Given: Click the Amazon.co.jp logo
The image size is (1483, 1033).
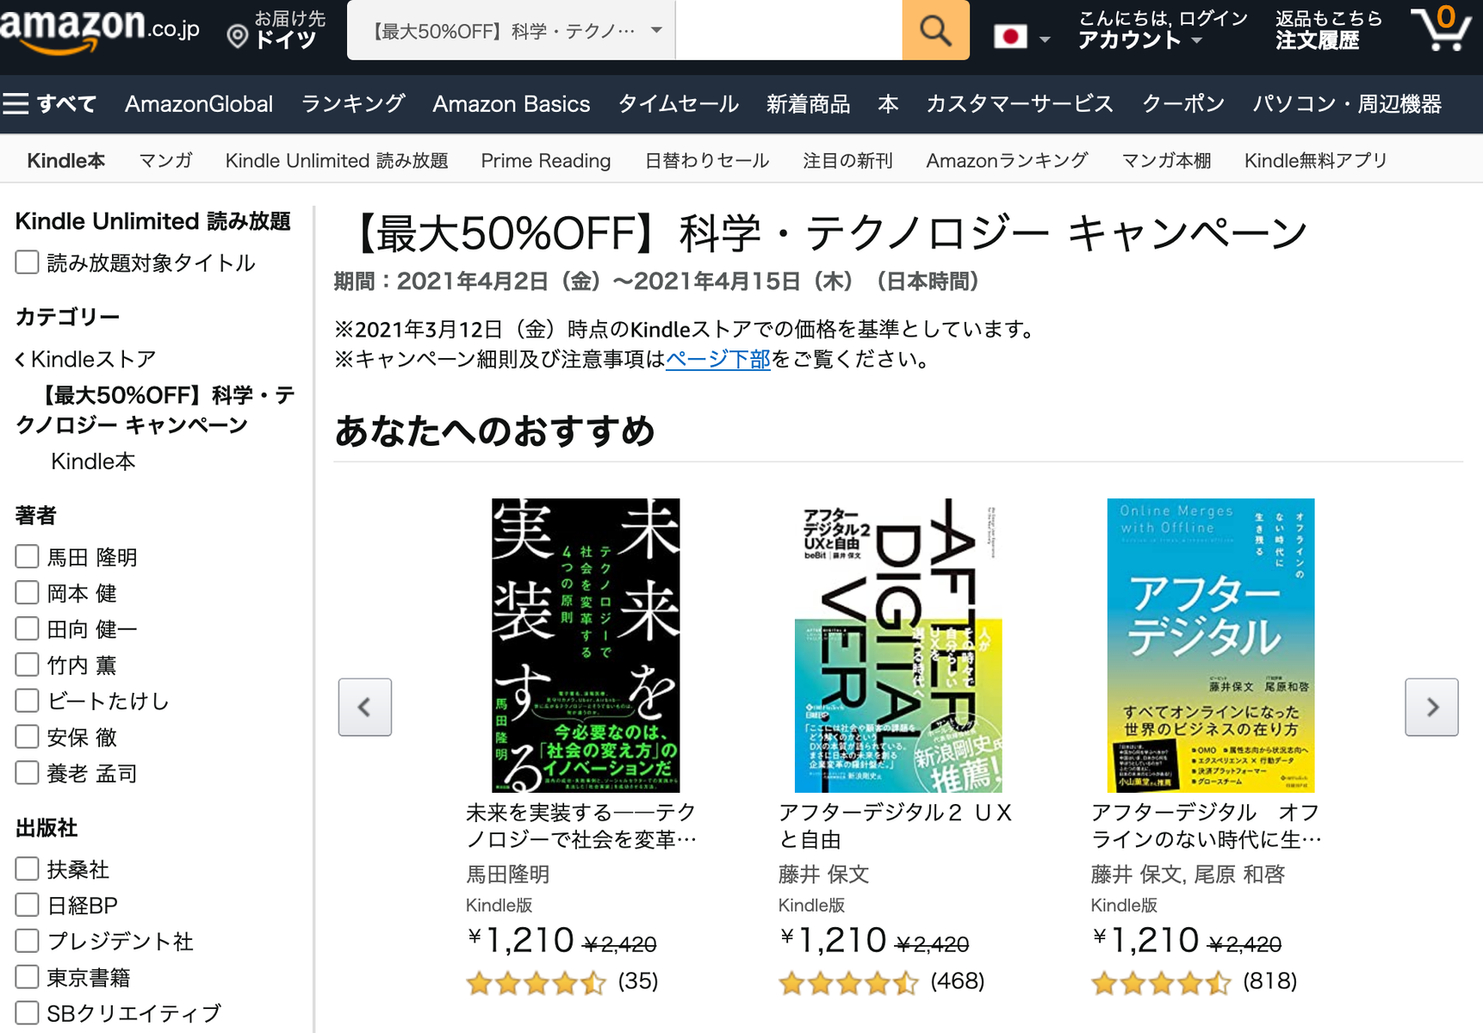Looking at the screenshot, I should (x=99, y=28).
